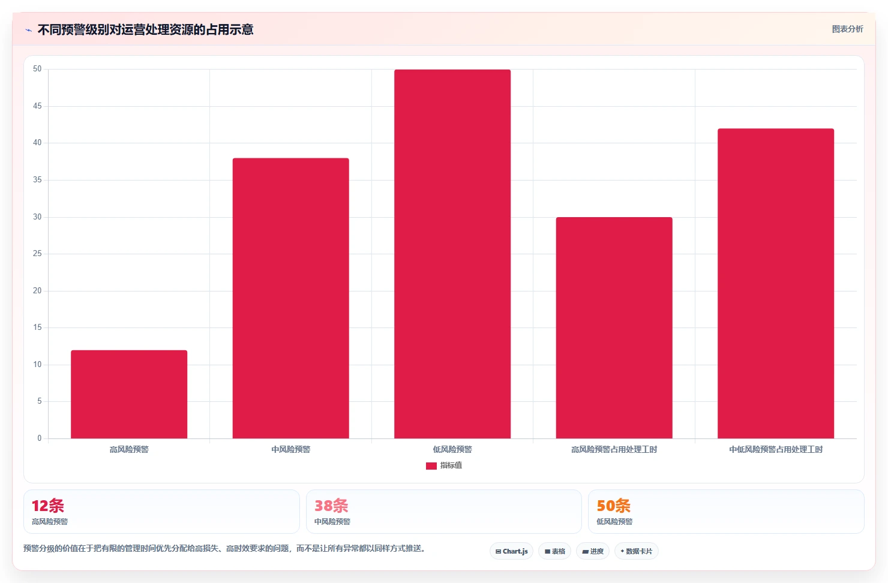The image size is (888, 583).
Task: Toggle the 指标值 legend color swatch
Action: [x=431, y=466]
